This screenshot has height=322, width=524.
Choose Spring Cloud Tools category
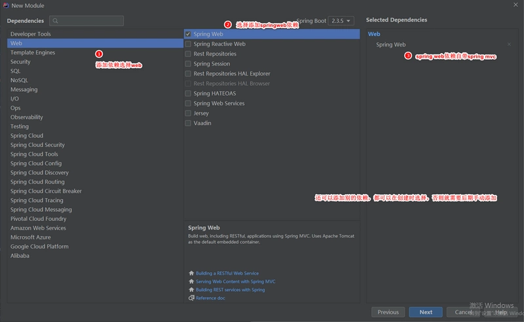point(95,154)
